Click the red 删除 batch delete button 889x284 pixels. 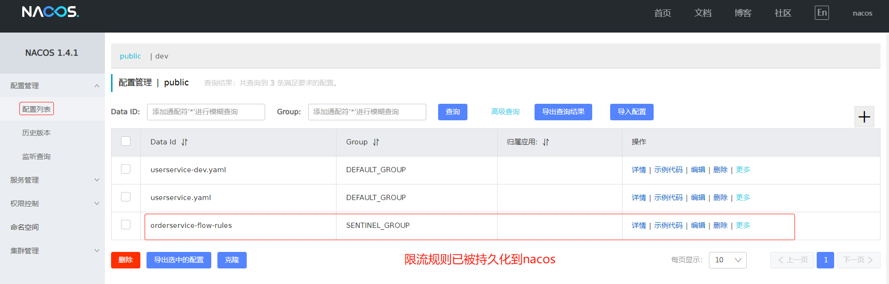pos(126,260)
